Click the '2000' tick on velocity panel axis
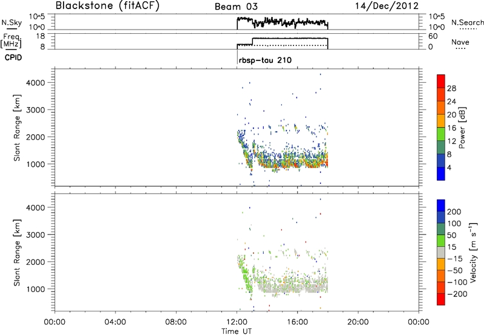This screenshot has width=484, height=335. 36,262
